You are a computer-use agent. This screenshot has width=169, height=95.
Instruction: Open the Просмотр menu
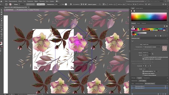click(42, 1)
